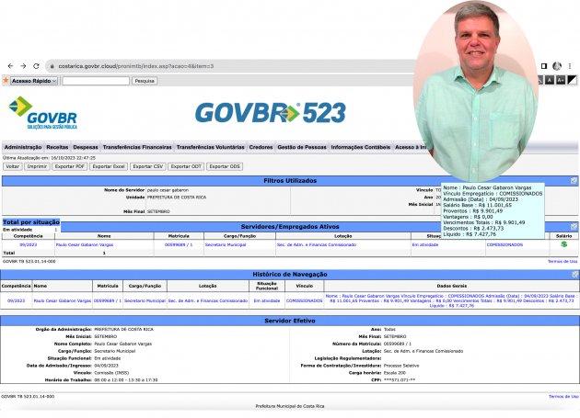Reload the page with the refresh icon
The width and height of the screenshot is (580, 418).
[x=36, y=66]
